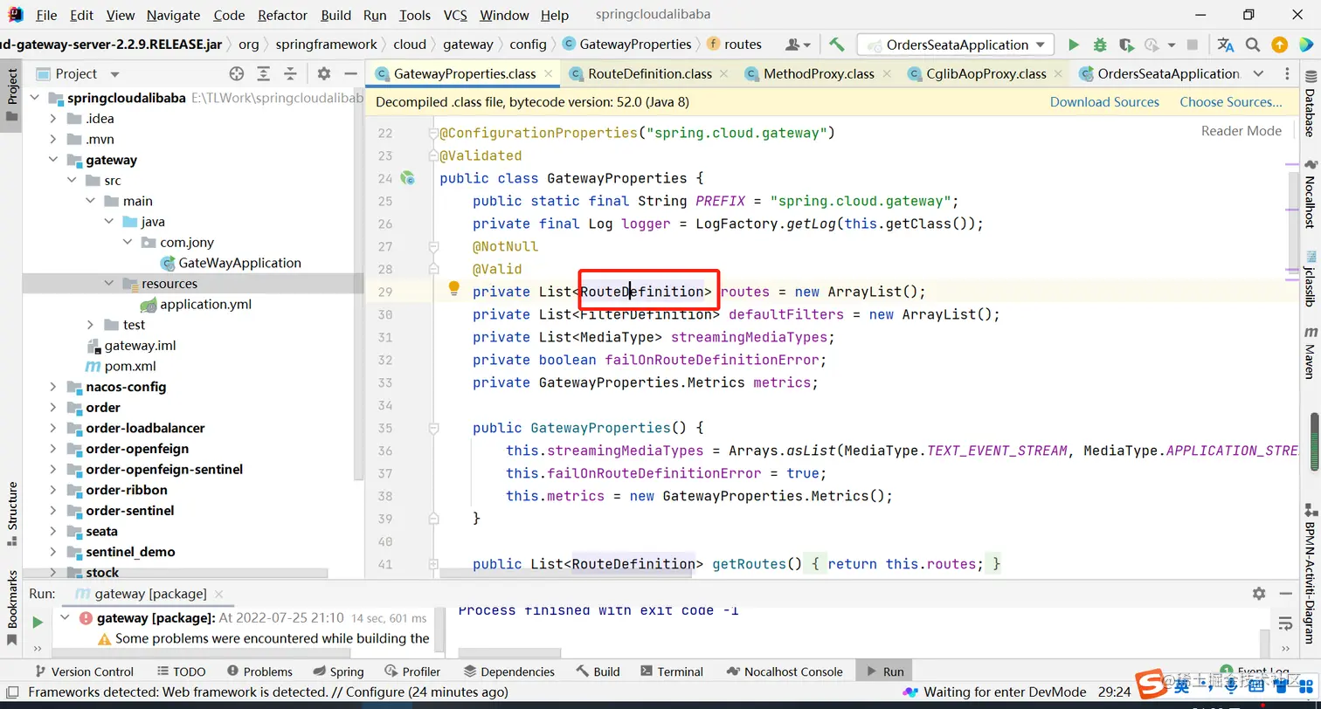Open the File menu
Image resolution: width=1321 pixels, height=709 pixels.
coord(46,15)
